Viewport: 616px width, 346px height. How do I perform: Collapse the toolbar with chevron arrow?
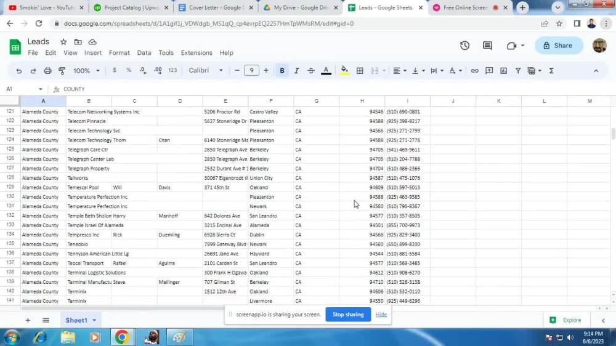tap(596, 71)
